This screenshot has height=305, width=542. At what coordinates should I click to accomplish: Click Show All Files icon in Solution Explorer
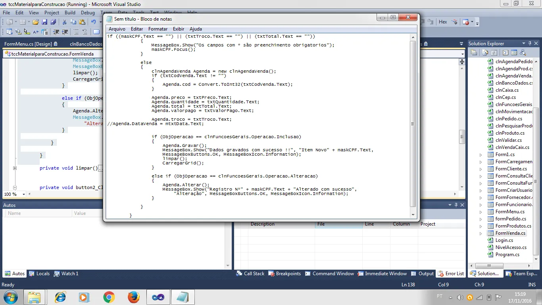[485, 52]
